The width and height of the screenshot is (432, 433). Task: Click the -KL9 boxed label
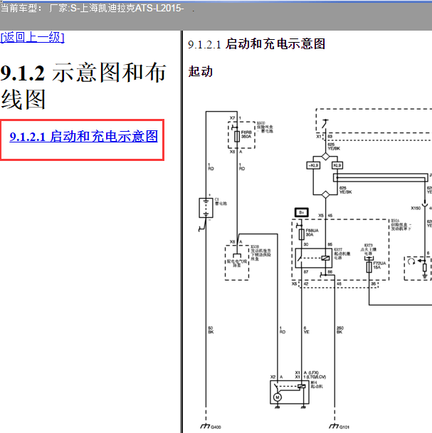pos(313,165)
